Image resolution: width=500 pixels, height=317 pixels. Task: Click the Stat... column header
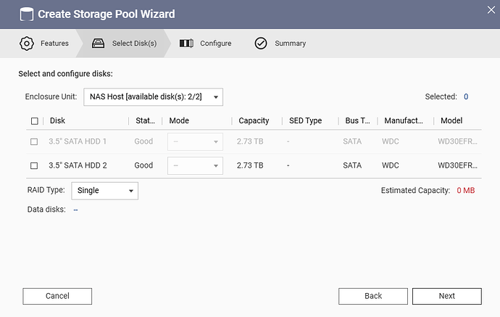[x=146, y=120]
